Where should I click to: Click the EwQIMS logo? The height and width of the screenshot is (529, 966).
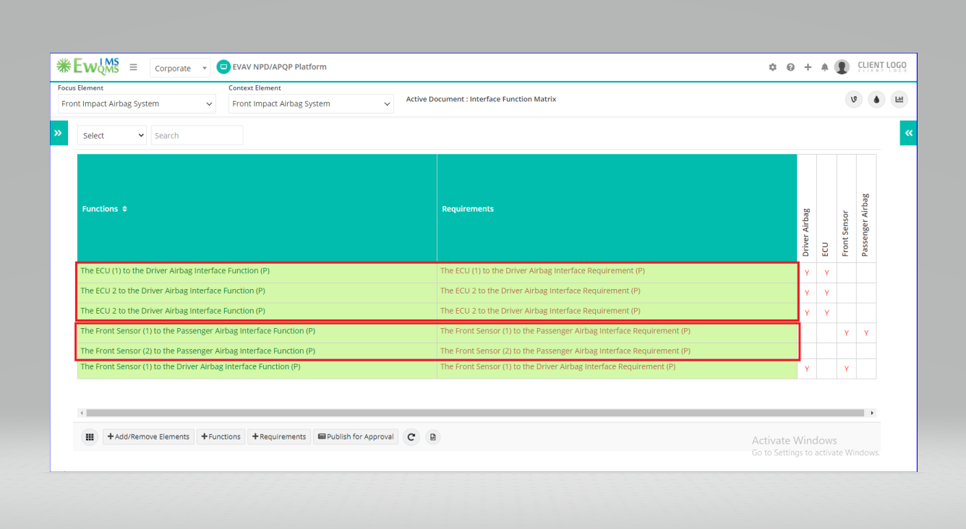click(x=87, y=66)
